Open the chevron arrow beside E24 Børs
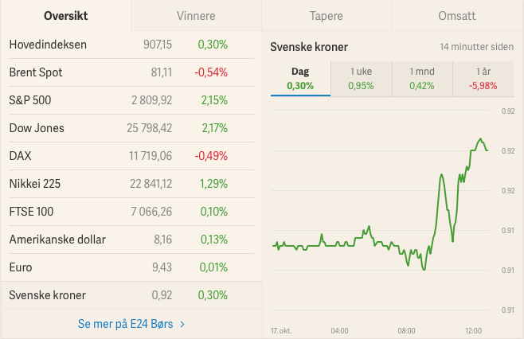Image resolution: width=524 pixels, height=339 pixels. tap(182, 324)
